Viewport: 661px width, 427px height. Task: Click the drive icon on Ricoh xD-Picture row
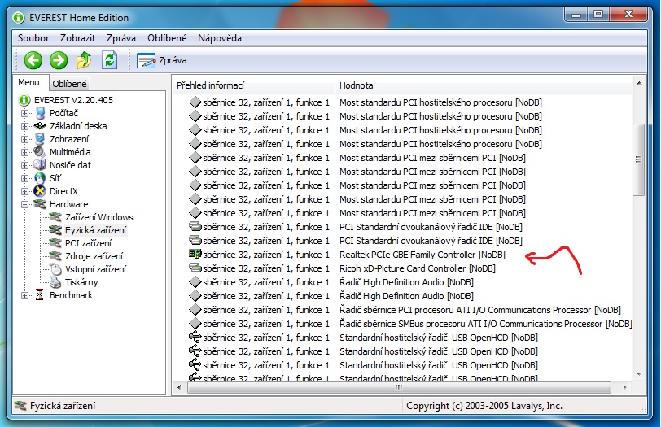[195, 268]
